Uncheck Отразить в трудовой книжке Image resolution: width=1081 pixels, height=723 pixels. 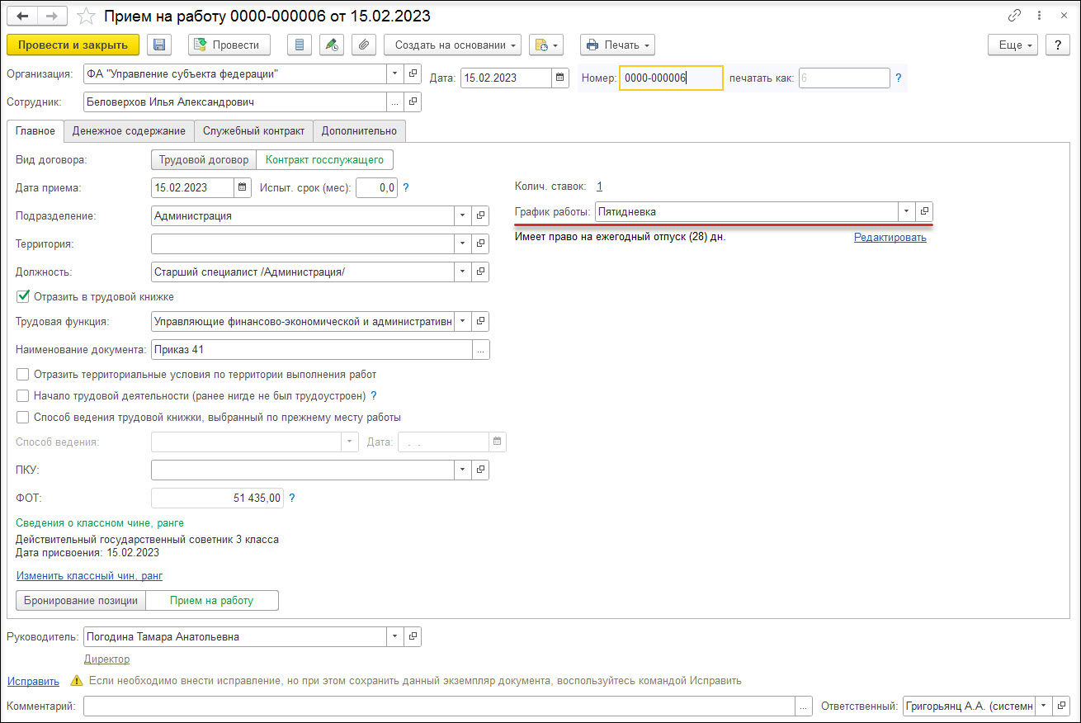click(23, 296)
